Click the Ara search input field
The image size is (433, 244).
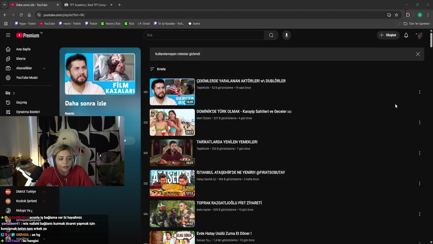point(204,35)
